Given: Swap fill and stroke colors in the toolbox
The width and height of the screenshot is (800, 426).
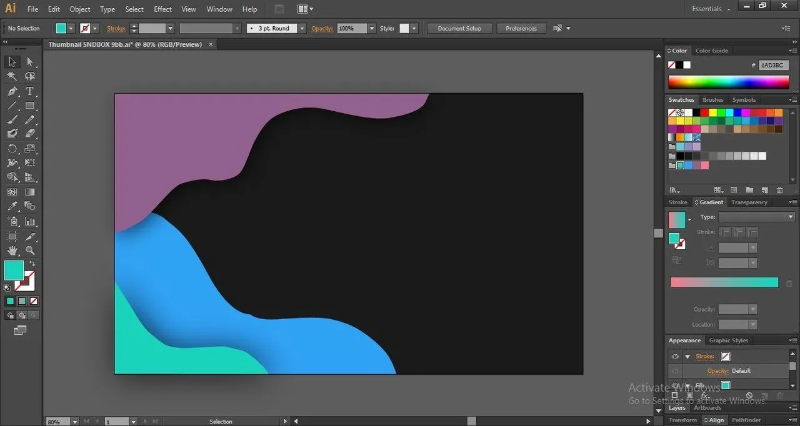Looking at the screenshot, I should 32,264.
